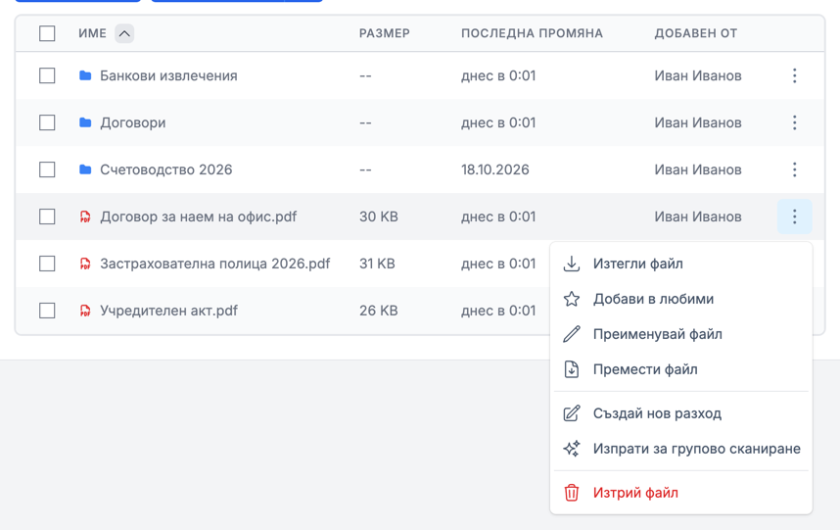Open three-dot menu for Счетоводство 2026 row

click(794, 169)
